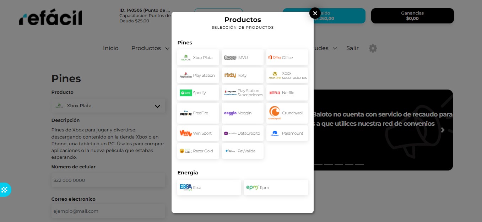The height and width of the screenshot is (222, 482).
Task: Choose the Razer Gold pin product
Action: click(198, 151)
